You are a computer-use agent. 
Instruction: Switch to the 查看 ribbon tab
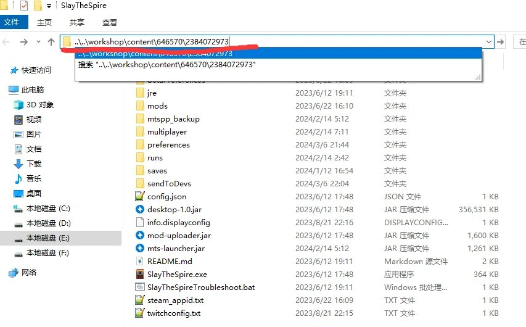[110, 22]
